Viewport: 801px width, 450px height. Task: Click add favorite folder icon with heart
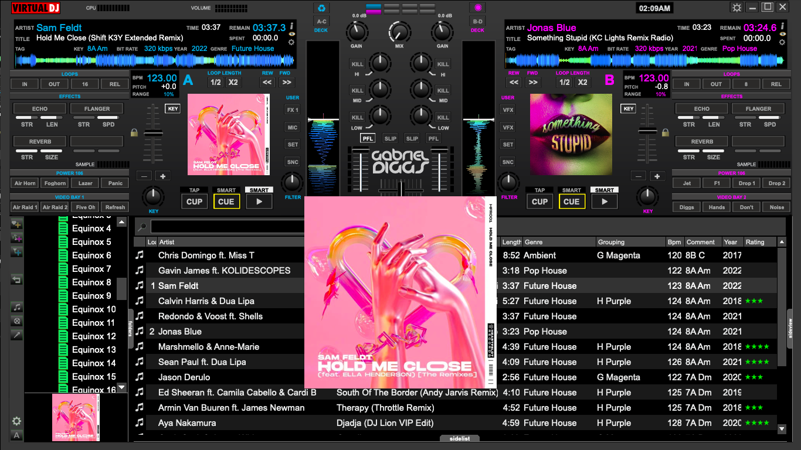point(17,225)
